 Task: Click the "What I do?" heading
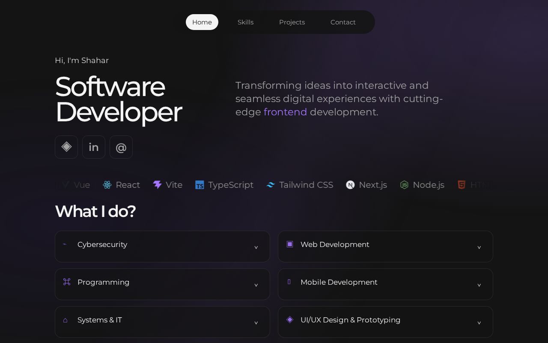click(95, 211)
